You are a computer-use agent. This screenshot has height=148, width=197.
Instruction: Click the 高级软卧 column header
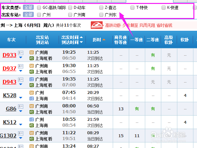coord(169,40)
